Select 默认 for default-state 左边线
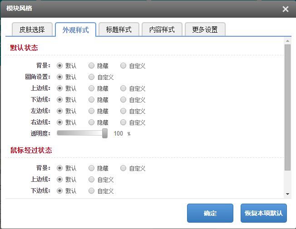The height and width of the screenshot is (229, 296). click(60, 111)
